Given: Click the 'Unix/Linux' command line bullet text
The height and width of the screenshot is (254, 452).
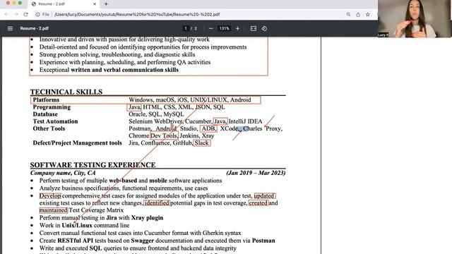Looking at the screenshot, I should tap(77, 225).
